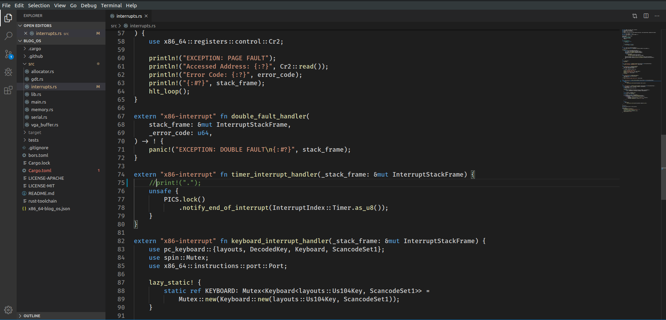Open main.rs from the file tree
Viewport: 666px width, 320px height.
(39, 102)
